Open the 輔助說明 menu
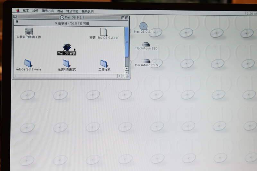This screenshot has height=171, width=257. [x=87, y=12]
